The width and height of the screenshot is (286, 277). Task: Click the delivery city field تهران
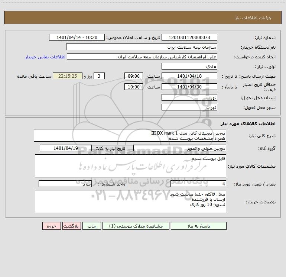pos(189,107)
